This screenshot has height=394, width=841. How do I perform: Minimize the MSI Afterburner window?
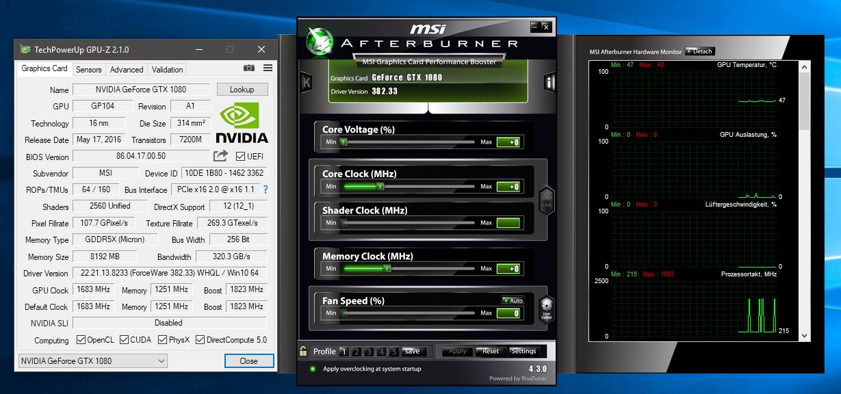click(535, 27)
